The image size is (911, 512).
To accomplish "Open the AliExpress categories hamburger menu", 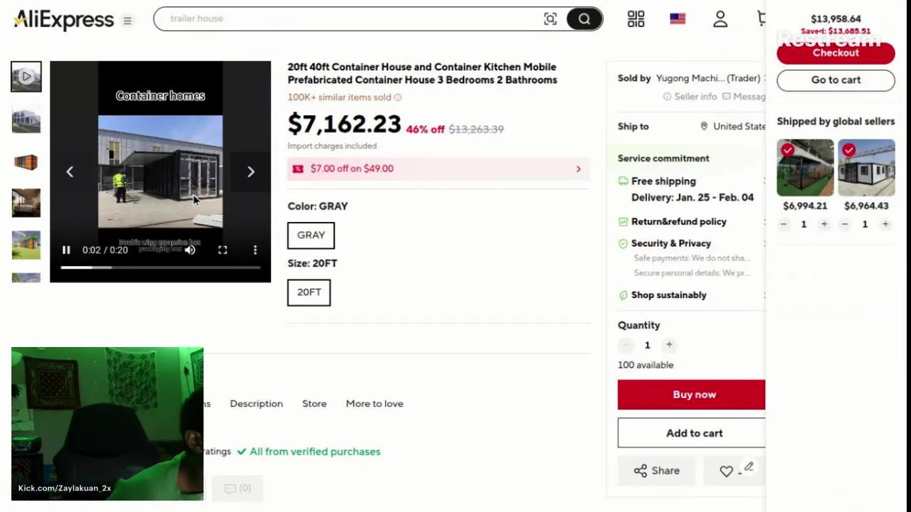I will [x=127, y=21].
